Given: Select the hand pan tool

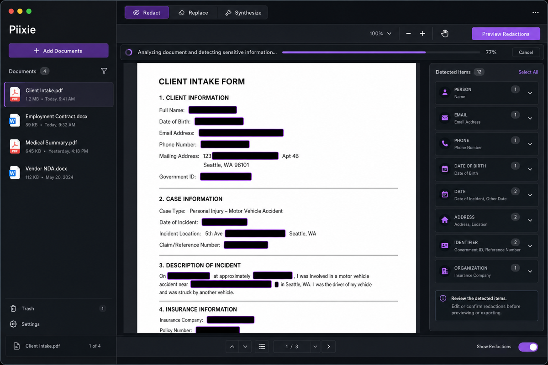Looking at the screenshot, I should tap(445, 34).
